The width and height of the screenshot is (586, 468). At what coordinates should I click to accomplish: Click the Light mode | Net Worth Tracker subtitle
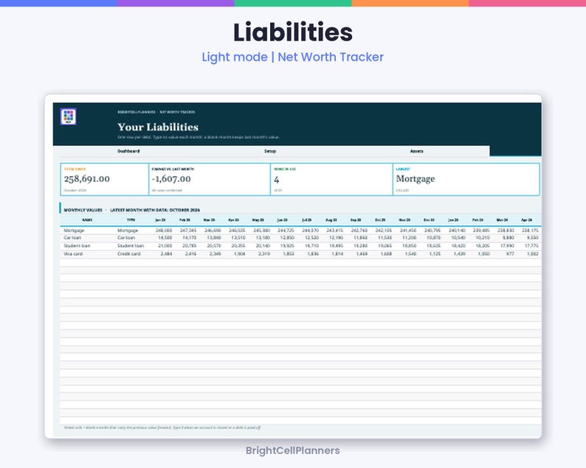292,57
